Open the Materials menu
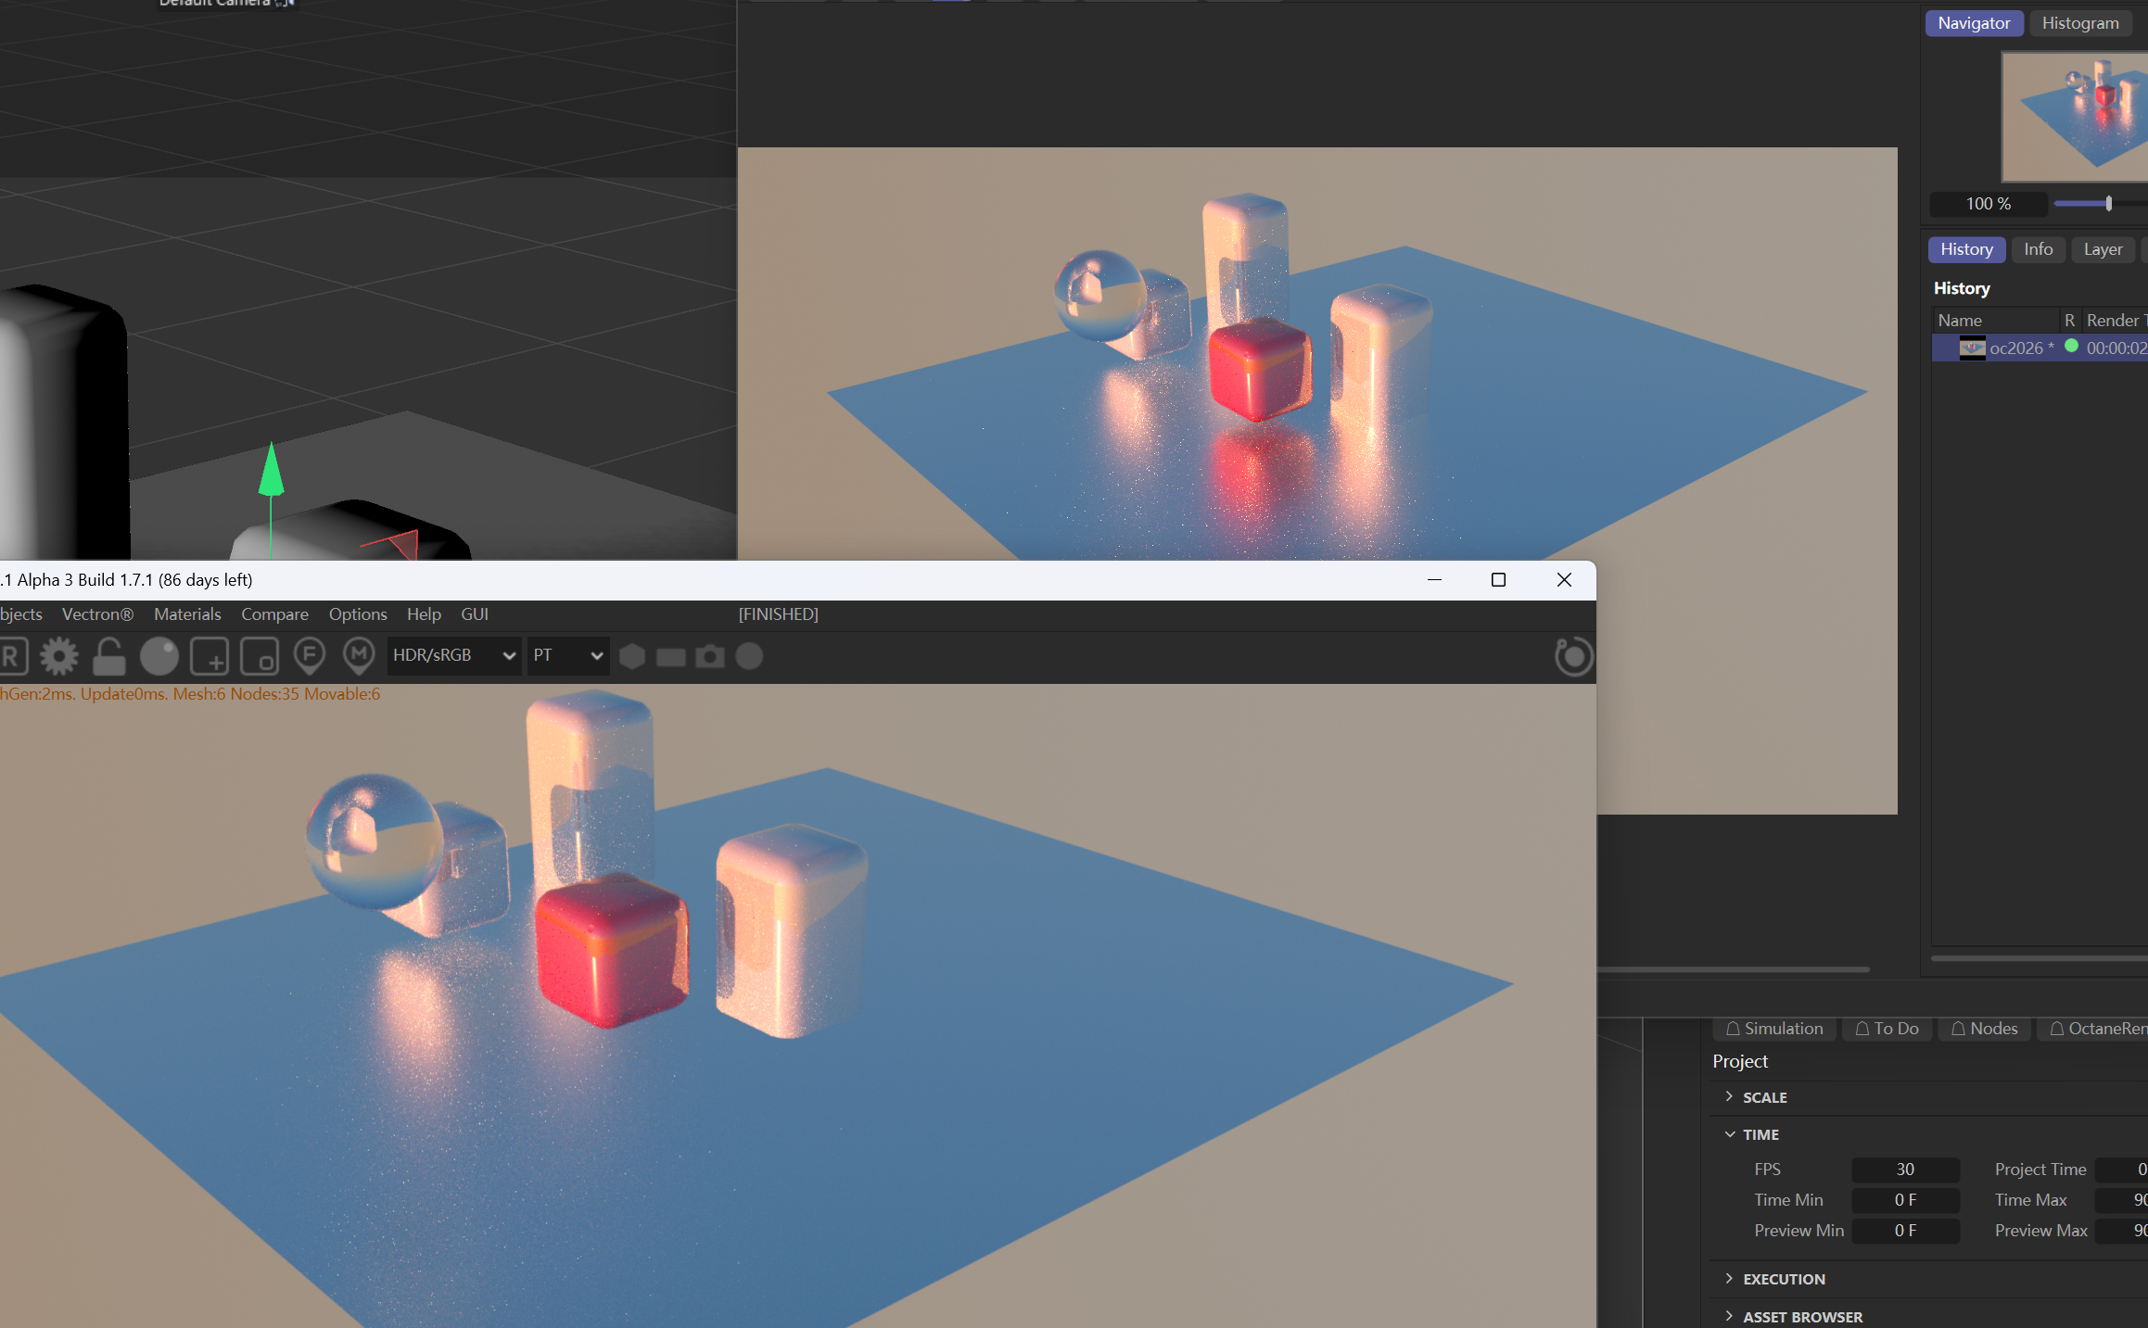2148x1328 pixels. [187, 613]
